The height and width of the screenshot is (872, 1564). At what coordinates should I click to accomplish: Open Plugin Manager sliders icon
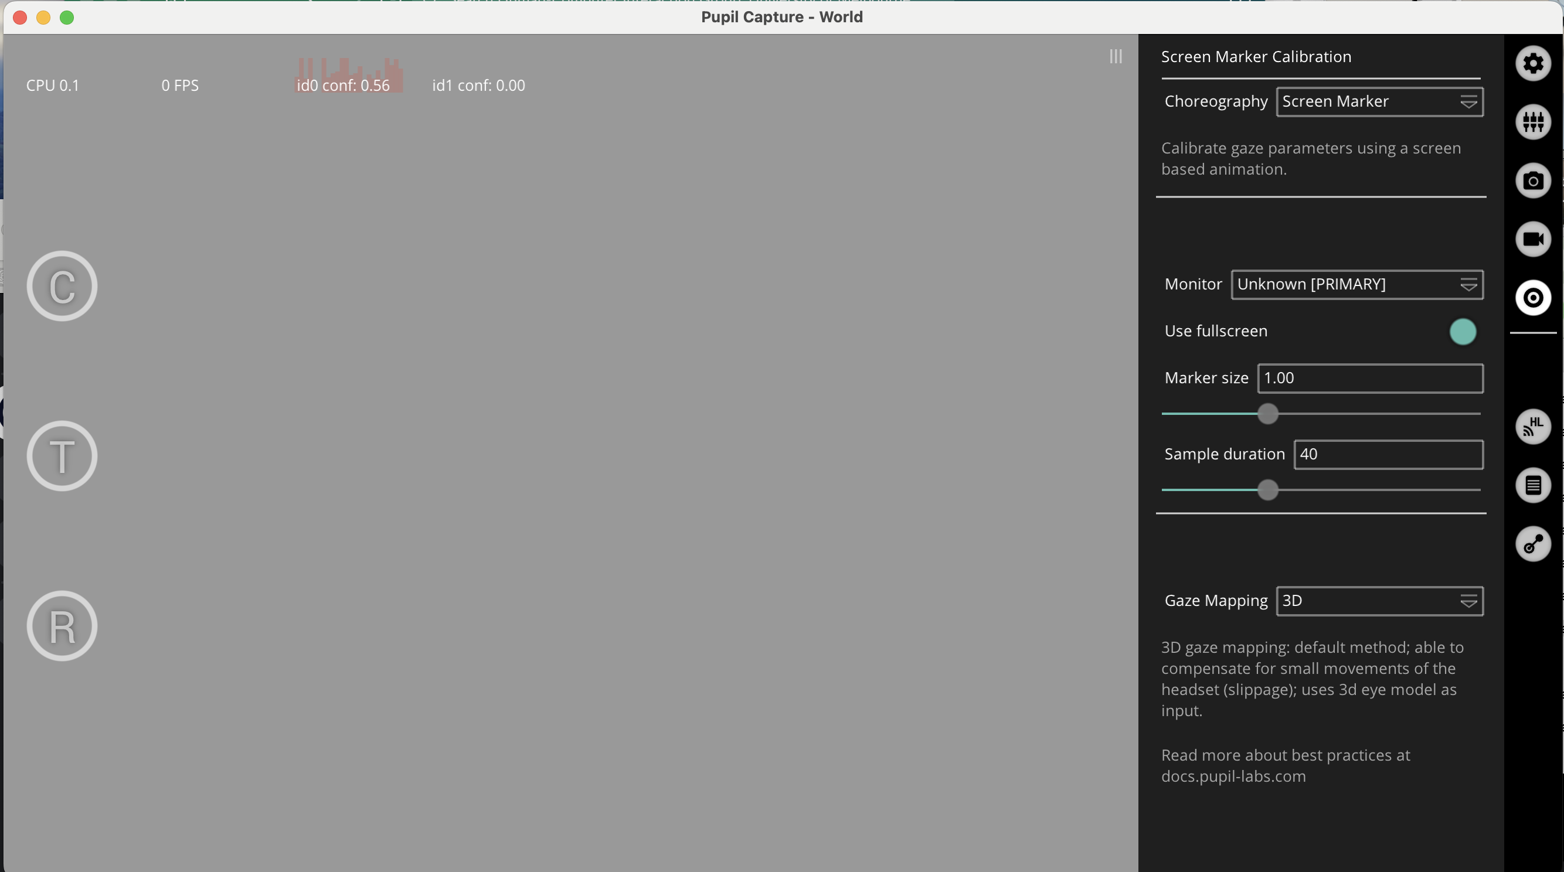1533,122
